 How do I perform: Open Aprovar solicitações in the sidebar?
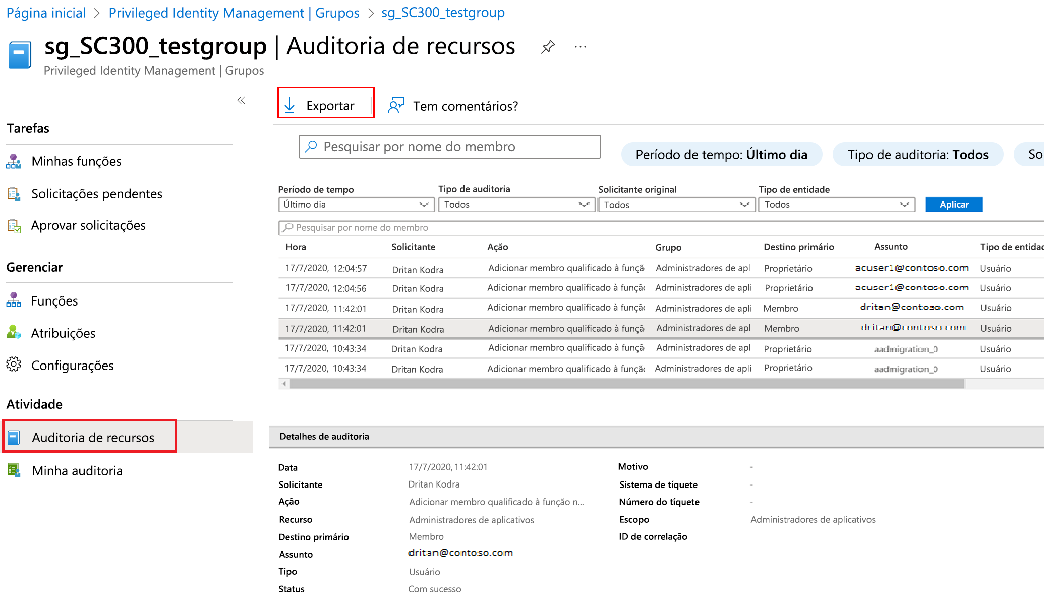[88, 225]
